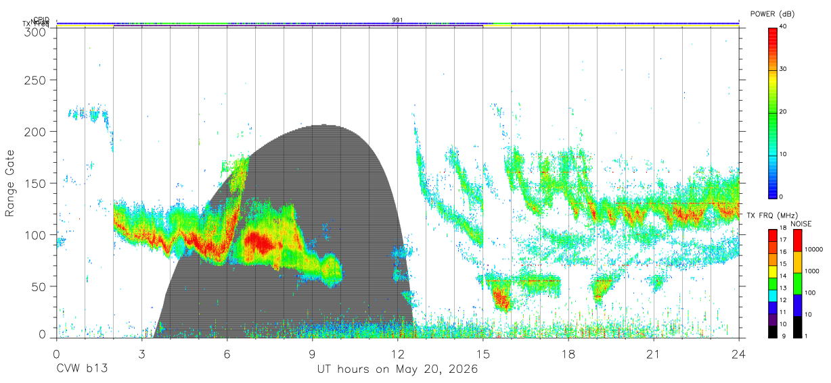Screen dimensions: 831x383
Task: Click the 17 label in the TX FRQ legend
Action: click(782, 240)
